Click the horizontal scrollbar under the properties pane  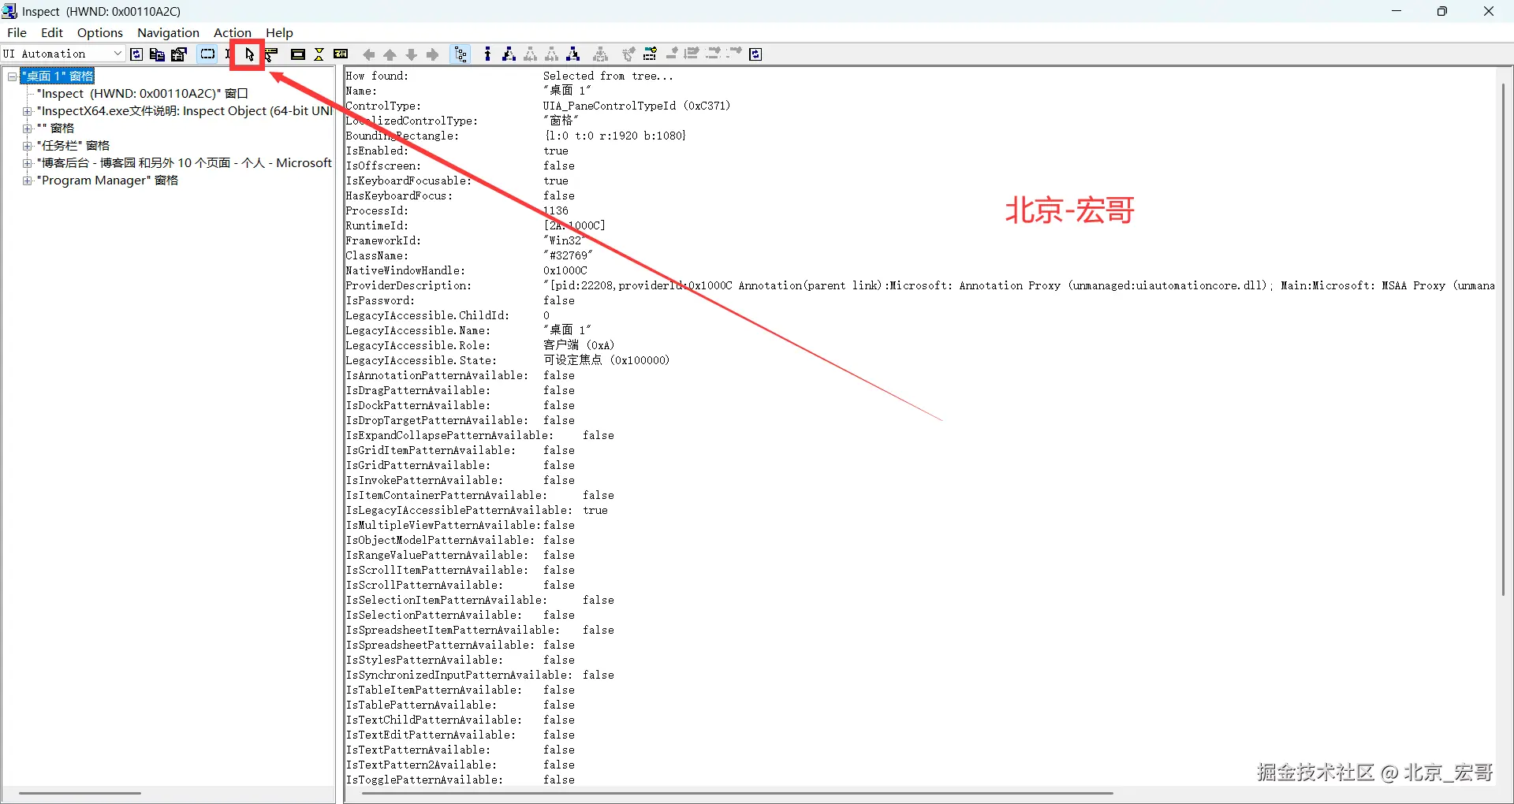737,793
